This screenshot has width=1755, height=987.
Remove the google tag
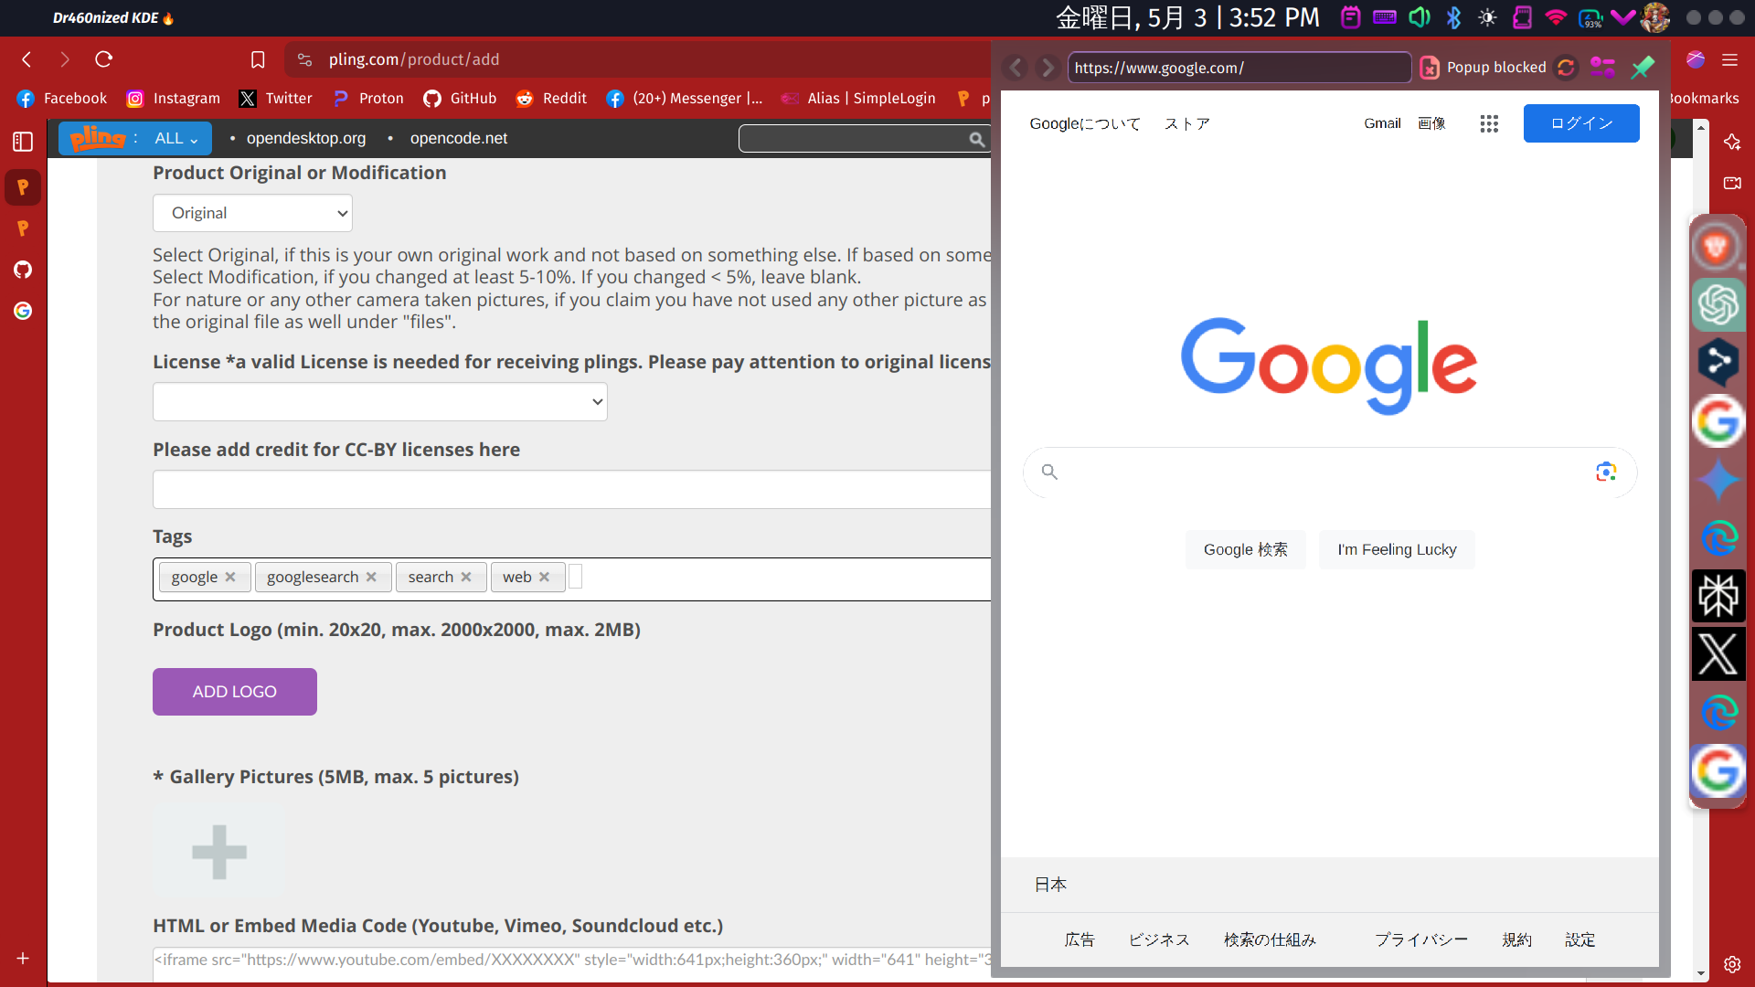coord(230,577)
